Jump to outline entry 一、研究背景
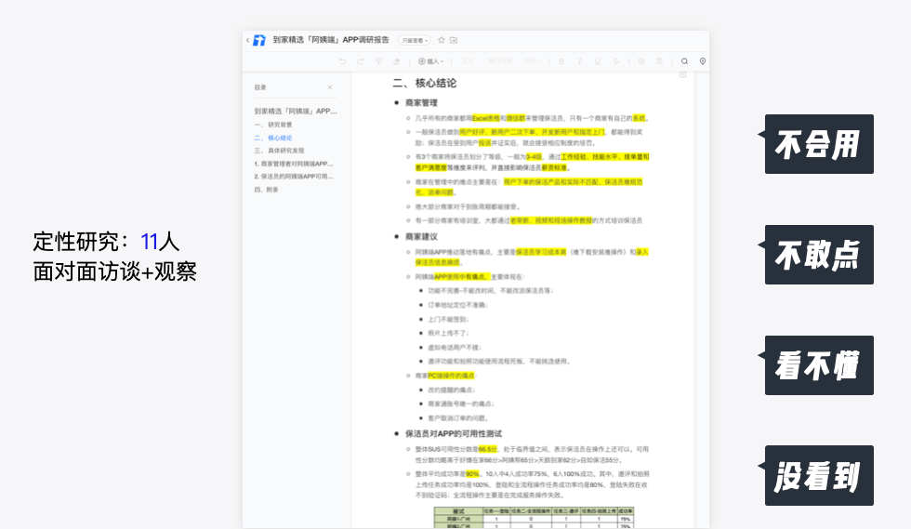This screenshot has height=529, width=911. (x=273, y=125)
